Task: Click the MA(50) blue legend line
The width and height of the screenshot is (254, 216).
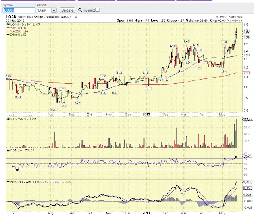Action: [8, 28]
